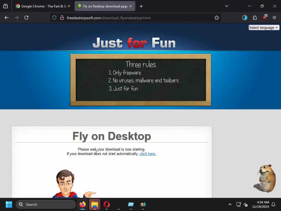The width and height of the screenshot is (281, 211).
Task: Select the Fly on Desktop download page tab
Action: pyautogui.click(x=105, y=6)
